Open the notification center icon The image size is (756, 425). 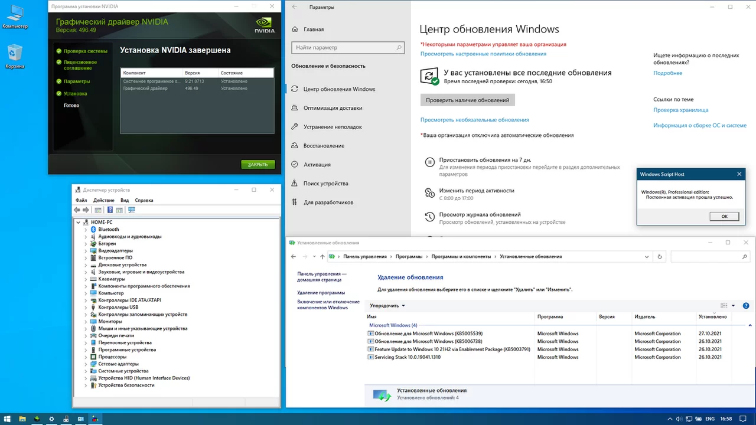pos(744,419)
